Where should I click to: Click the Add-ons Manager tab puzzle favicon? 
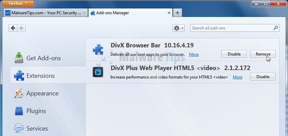(x=93, y=13)
